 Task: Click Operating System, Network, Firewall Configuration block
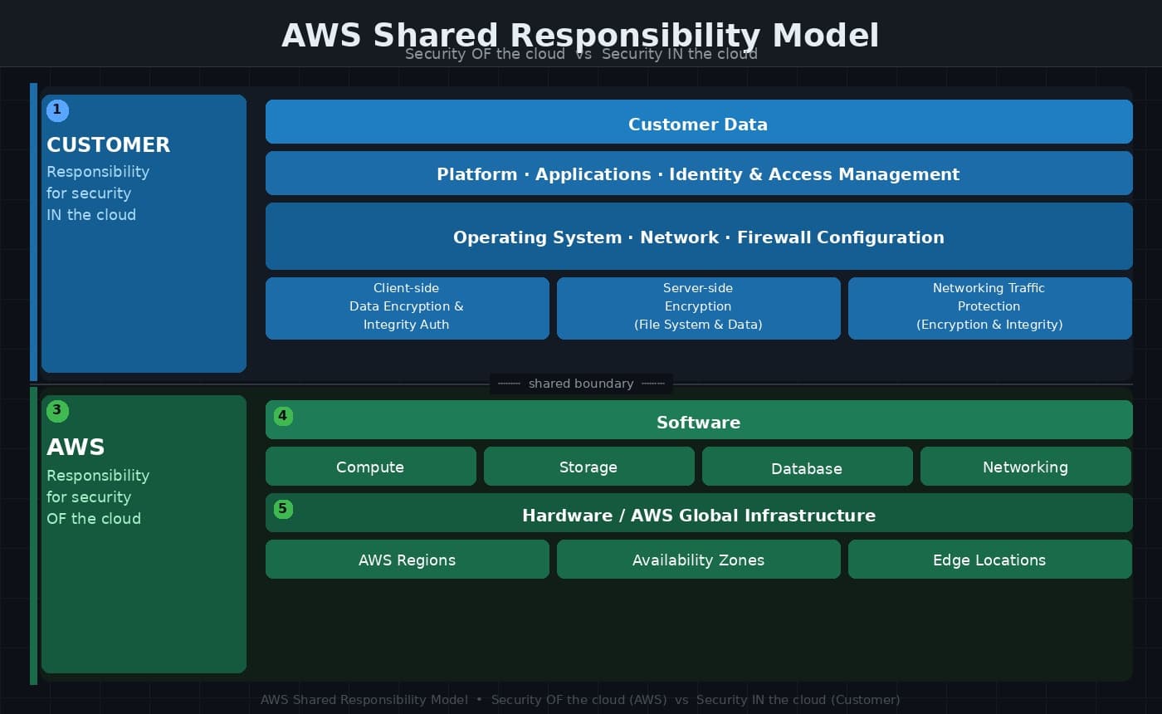tap(698, 237)
